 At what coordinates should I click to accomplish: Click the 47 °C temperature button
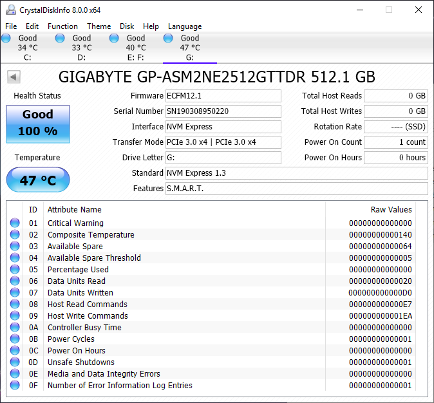(38, 180)
